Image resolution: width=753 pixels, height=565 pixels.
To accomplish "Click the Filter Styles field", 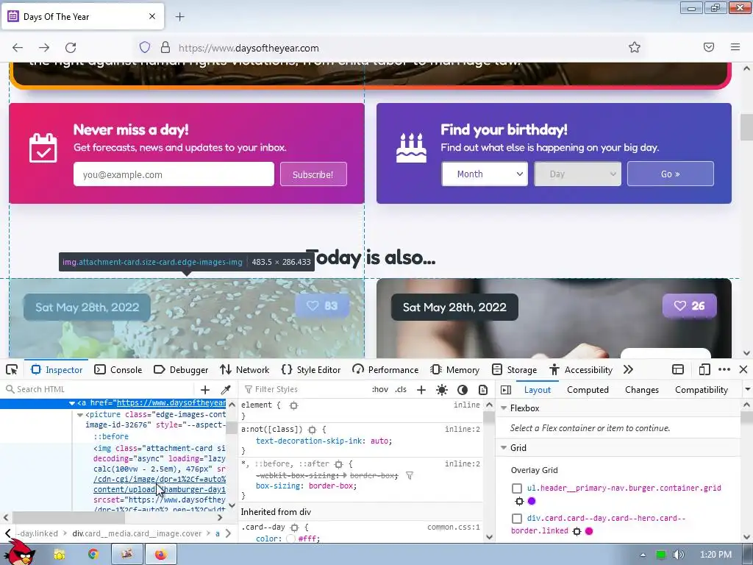I will point(304,389).
